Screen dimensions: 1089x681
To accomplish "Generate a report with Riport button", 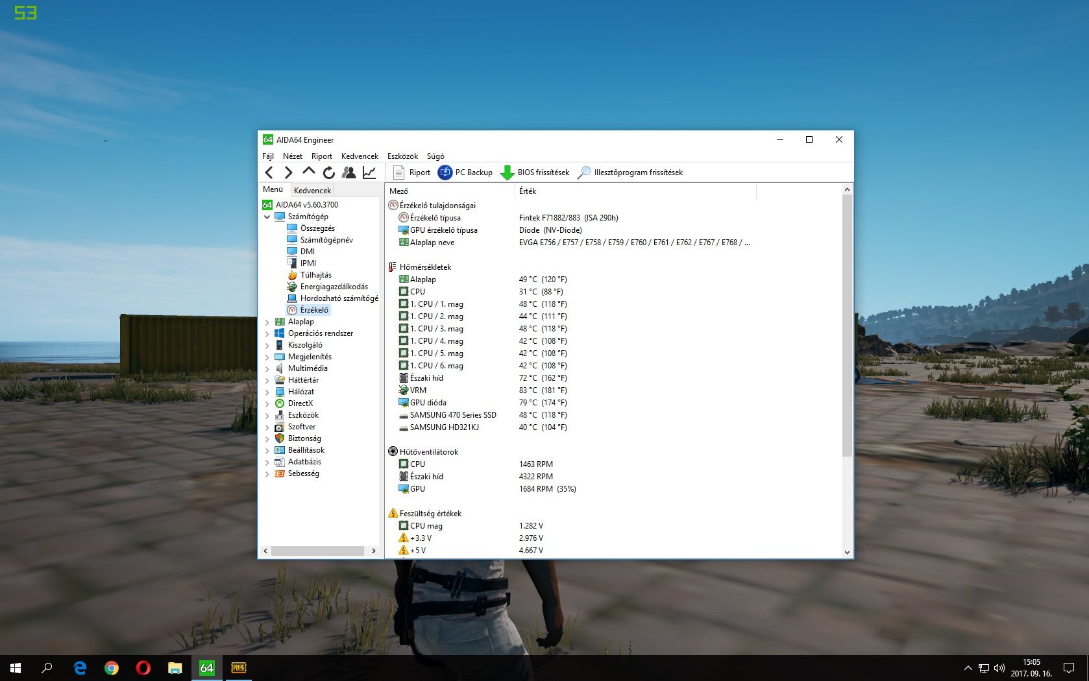I will pos(411,173).
